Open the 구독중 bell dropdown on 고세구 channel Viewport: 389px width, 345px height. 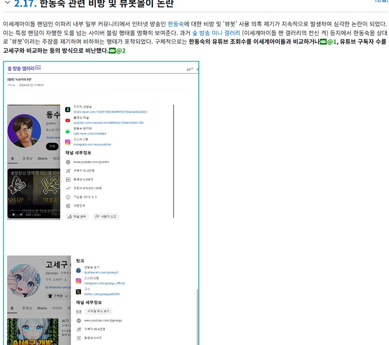click(58, 296)
